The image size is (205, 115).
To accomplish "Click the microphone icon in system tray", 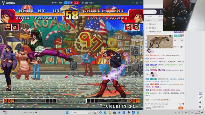I will click(182, 112).
